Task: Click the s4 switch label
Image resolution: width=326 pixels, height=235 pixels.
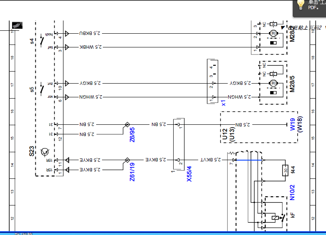Action: [32, 41]
